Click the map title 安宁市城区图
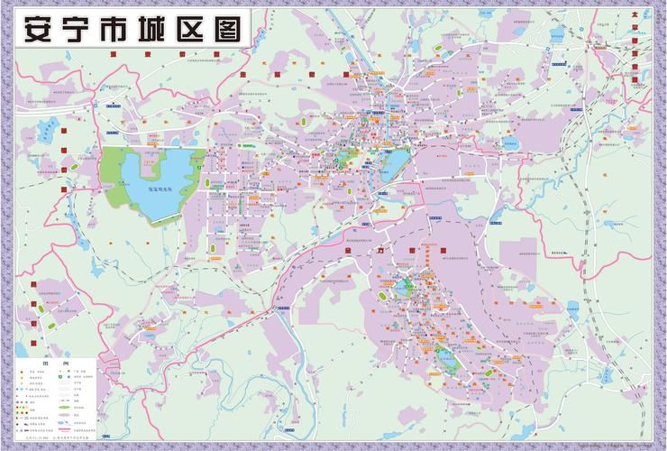 pyautogui.click(x=132, y=30)
